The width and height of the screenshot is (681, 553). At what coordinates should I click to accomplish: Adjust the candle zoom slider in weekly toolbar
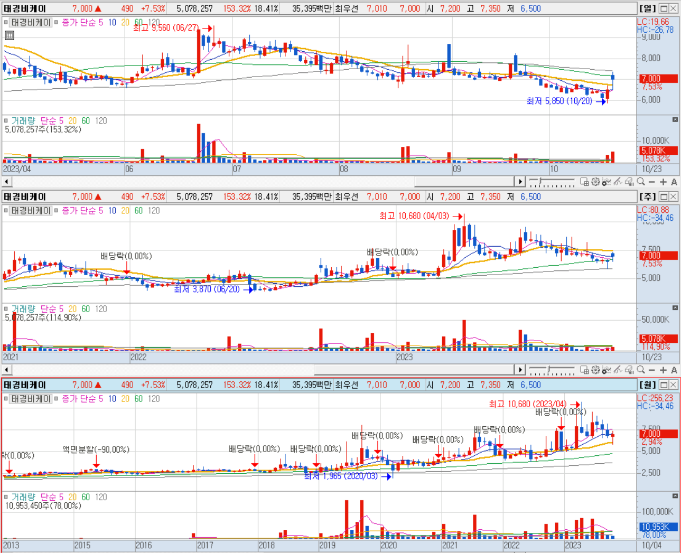549,370
